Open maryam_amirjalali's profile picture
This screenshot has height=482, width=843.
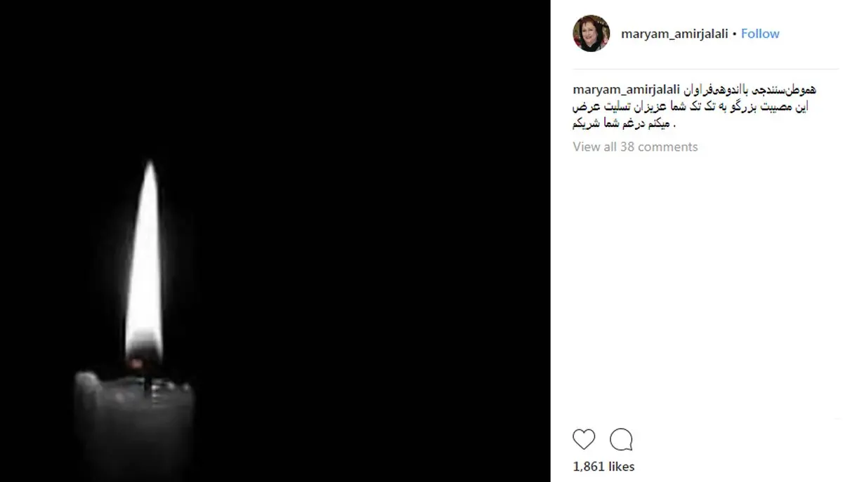click(x=592, y=34)
